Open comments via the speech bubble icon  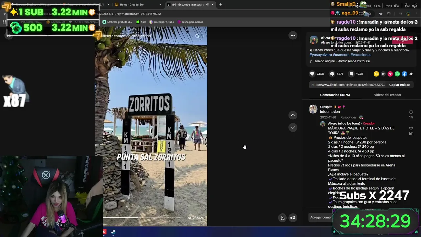pyautogui.click(x=332, y=74)
